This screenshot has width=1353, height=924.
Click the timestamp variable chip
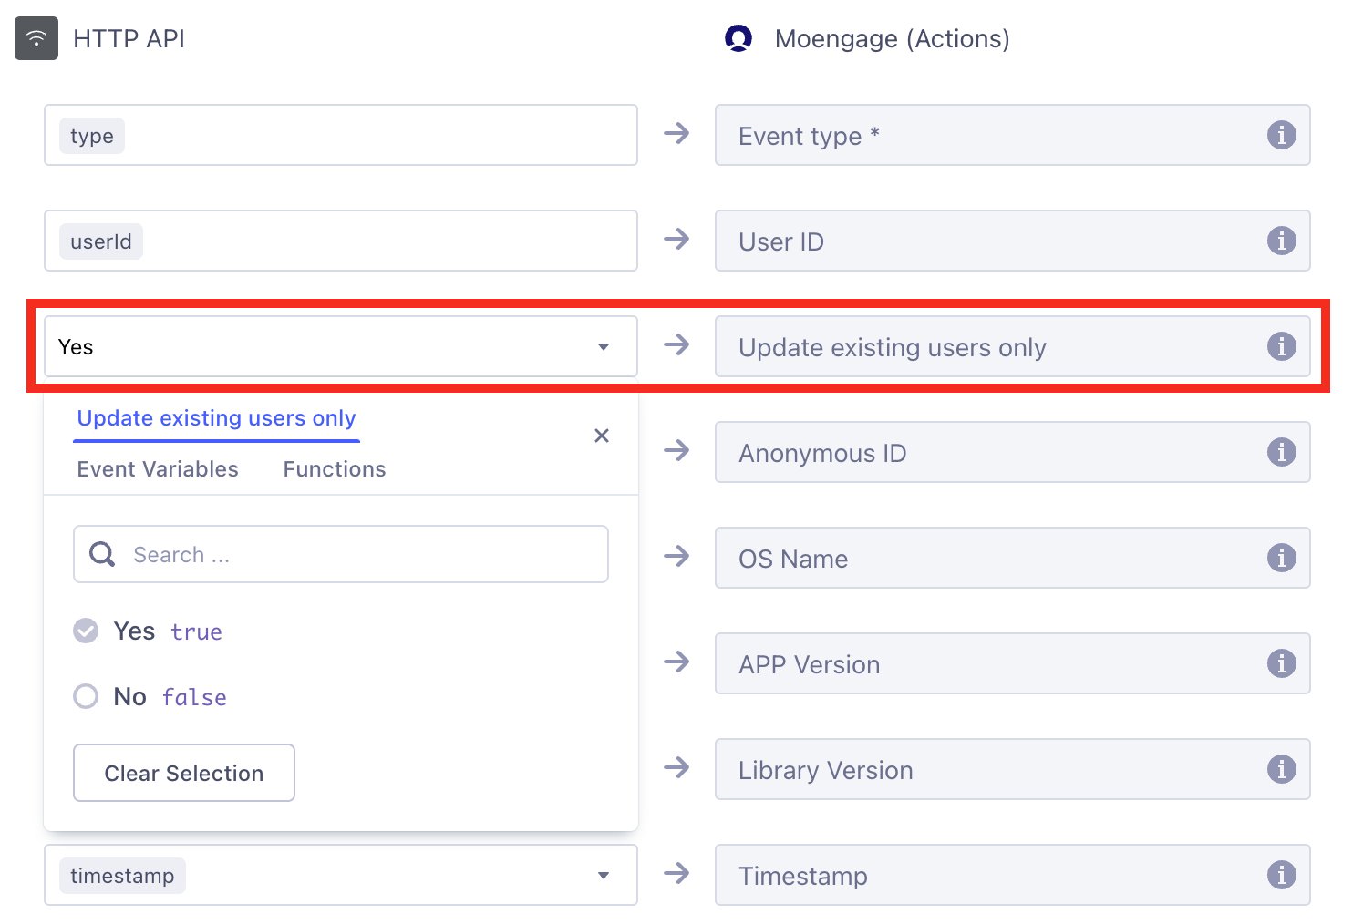[x=122, y=876]
